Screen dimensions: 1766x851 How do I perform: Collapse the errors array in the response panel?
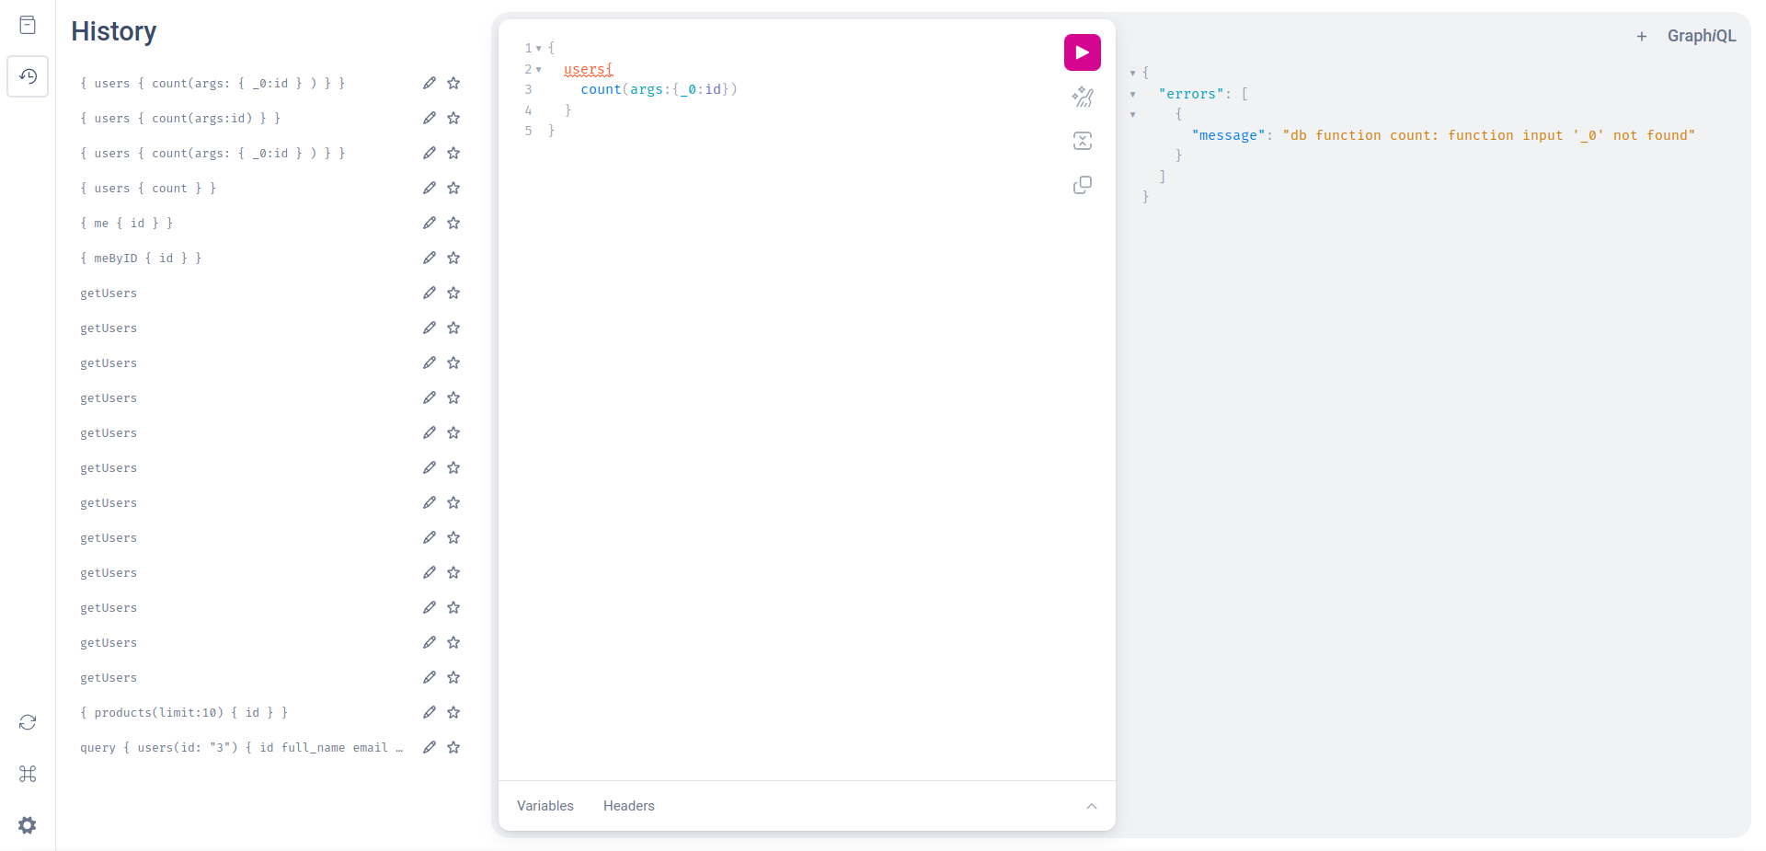pyautogui.click(x=1133, y=93)
